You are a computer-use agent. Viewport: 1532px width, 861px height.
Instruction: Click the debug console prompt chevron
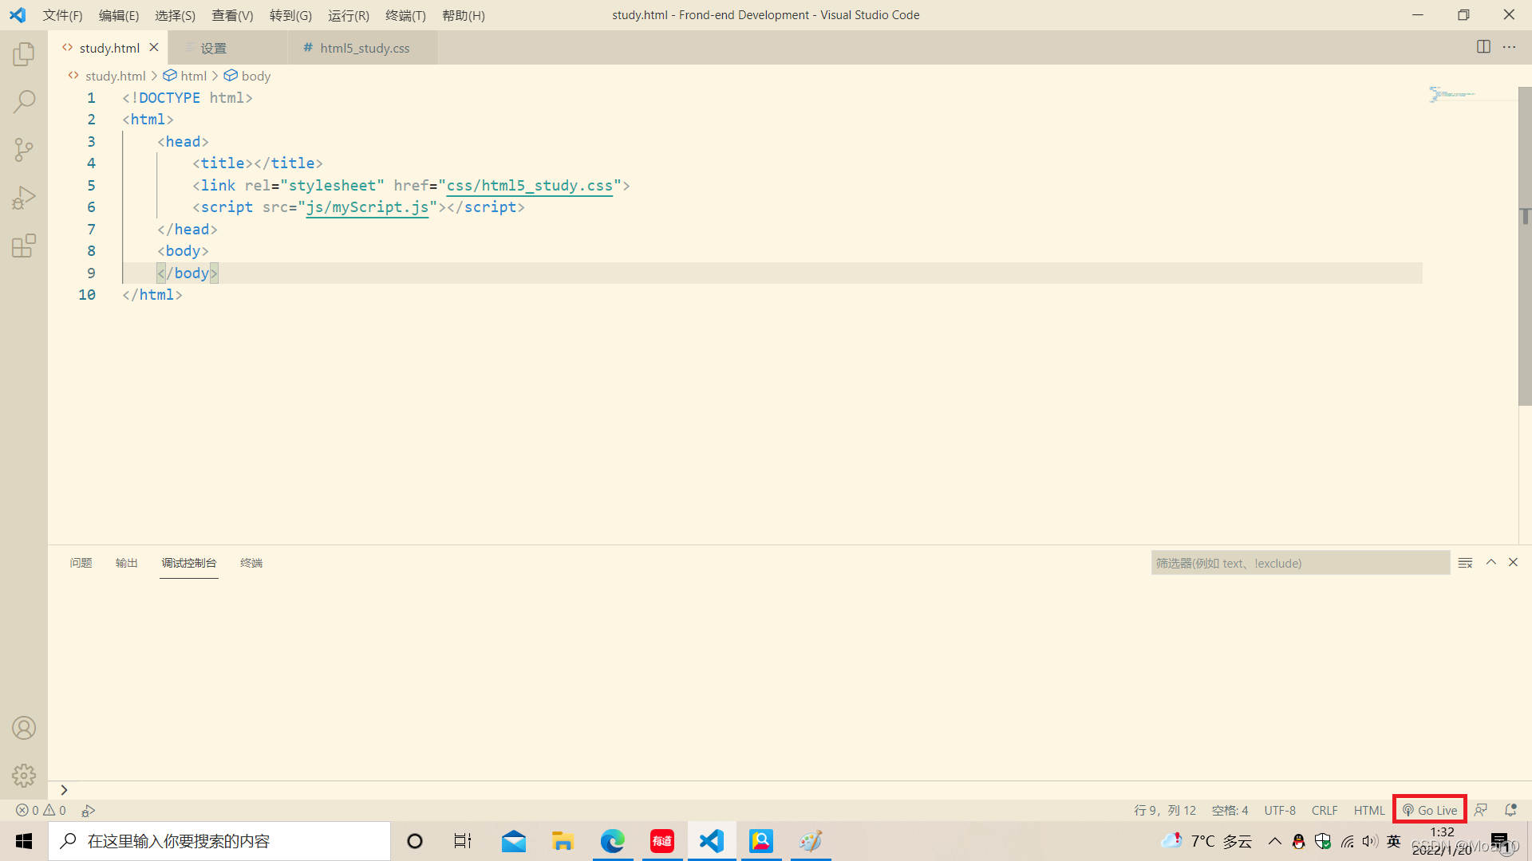(x=64, y=790)
